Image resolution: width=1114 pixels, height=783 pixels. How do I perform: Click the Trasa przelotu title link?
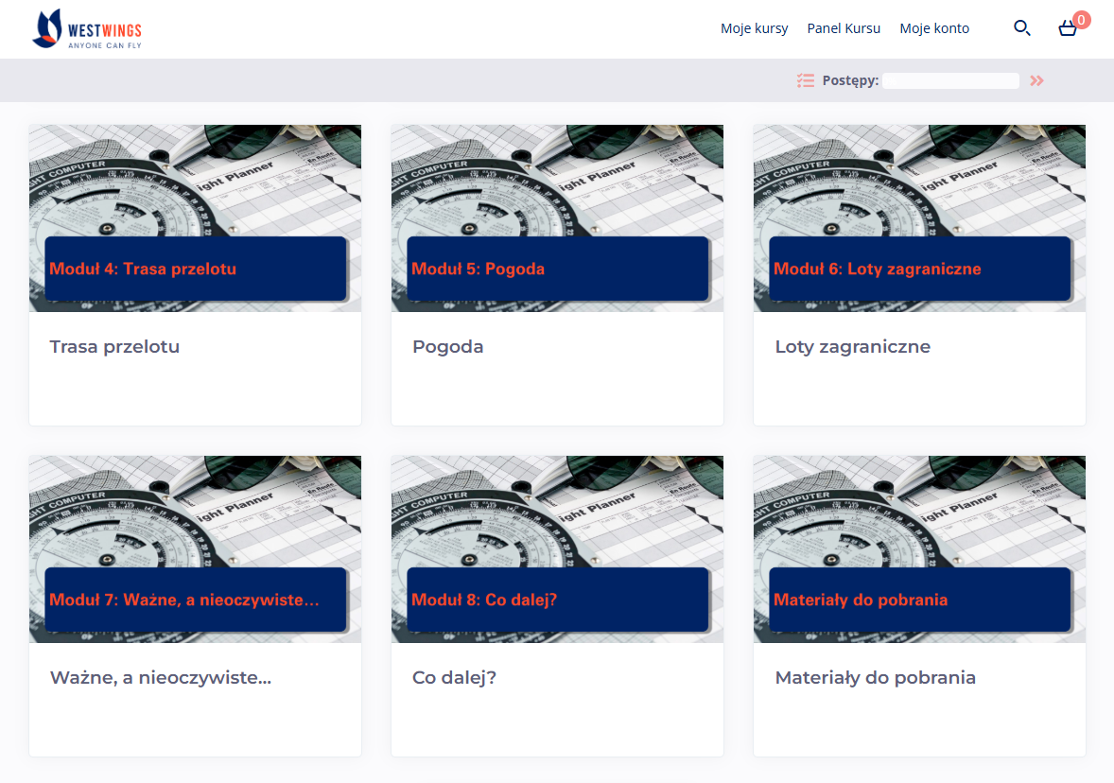114,347
